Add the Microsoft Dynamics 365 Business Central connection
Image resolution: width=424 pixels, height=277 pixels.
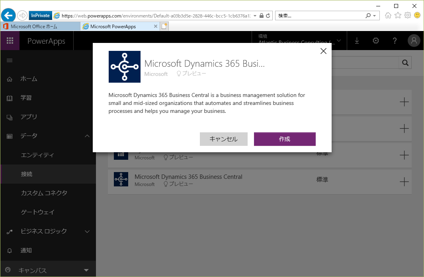[x=404, y=182]
